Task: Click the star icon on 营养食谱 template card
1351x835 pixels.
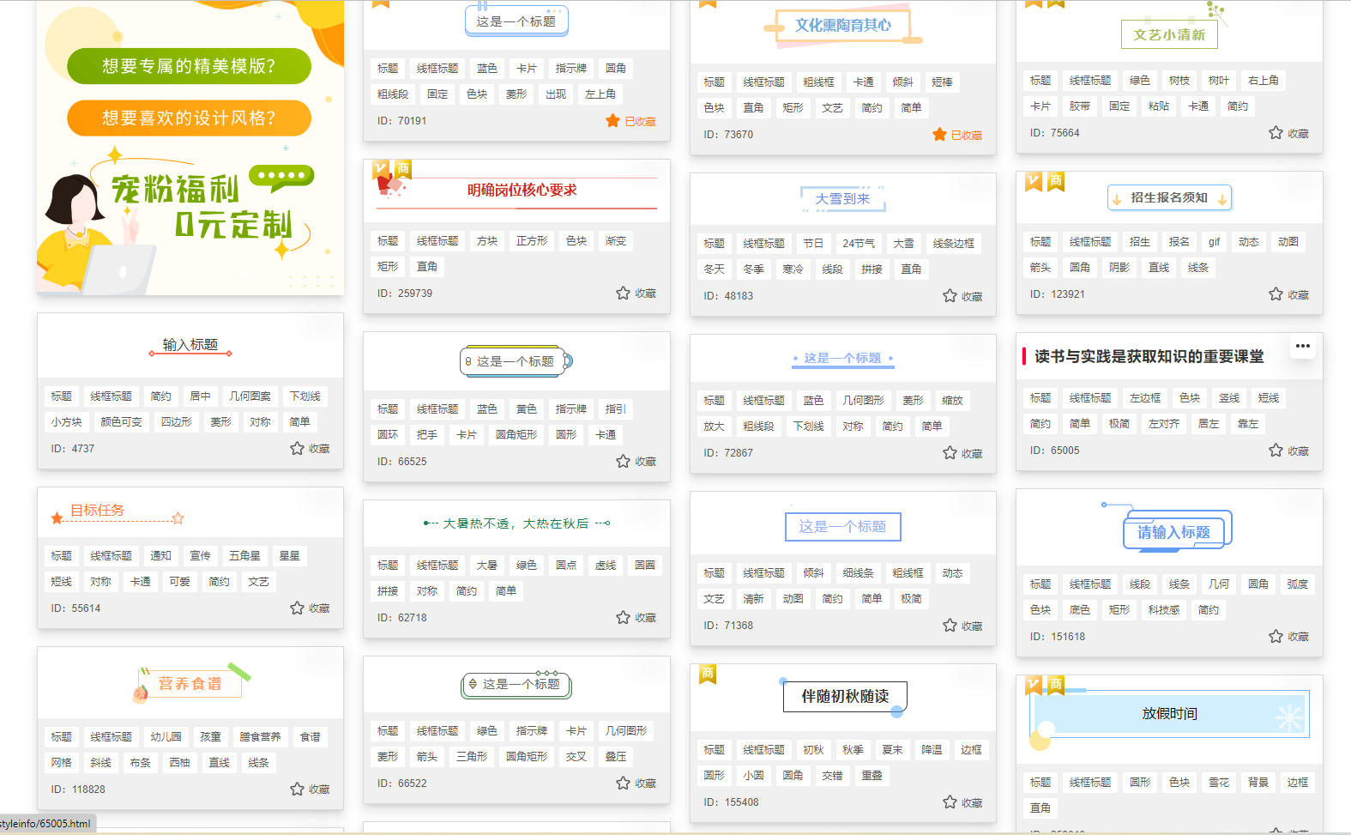Action: (297, 790)
